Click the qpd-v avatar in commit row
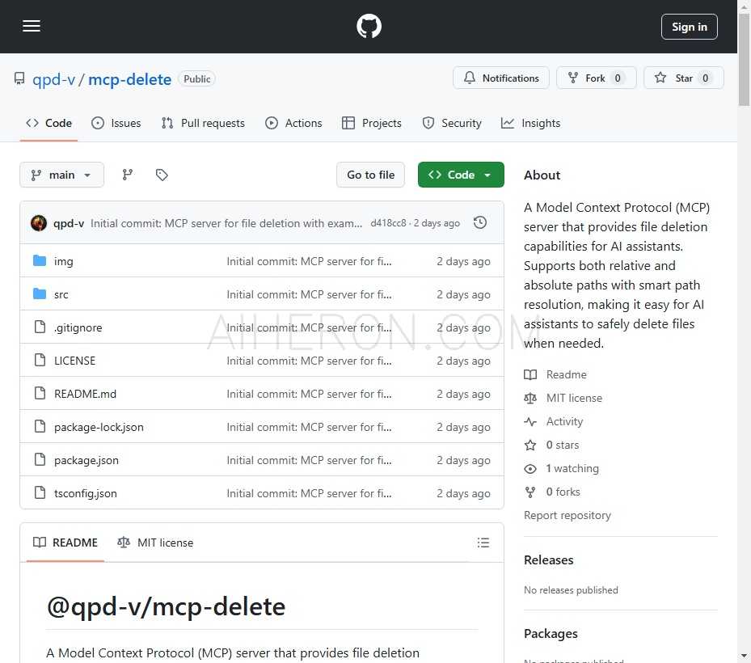This screenshot has height=663, width=751. 39,223
